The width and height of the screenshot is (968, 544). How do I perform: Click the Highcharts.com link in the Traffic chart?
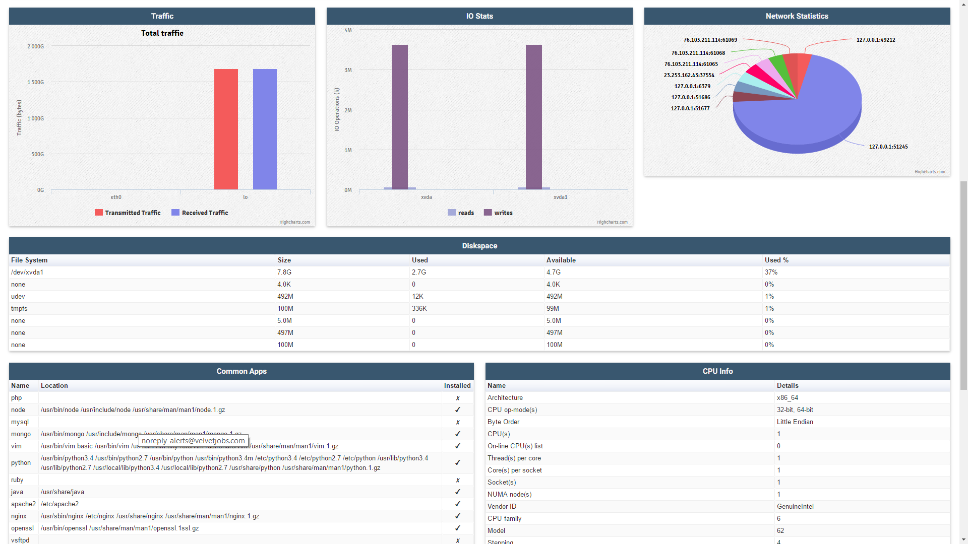pos(294,222)
